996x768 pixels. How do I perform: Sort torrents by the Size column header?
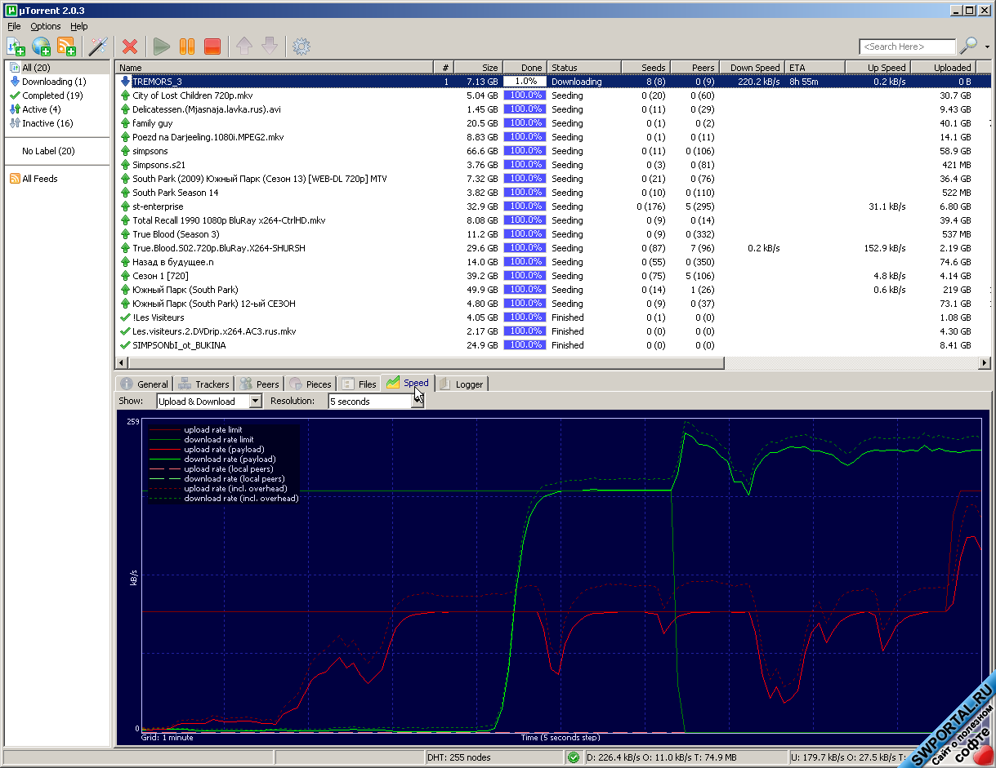(x=477, y=68)
